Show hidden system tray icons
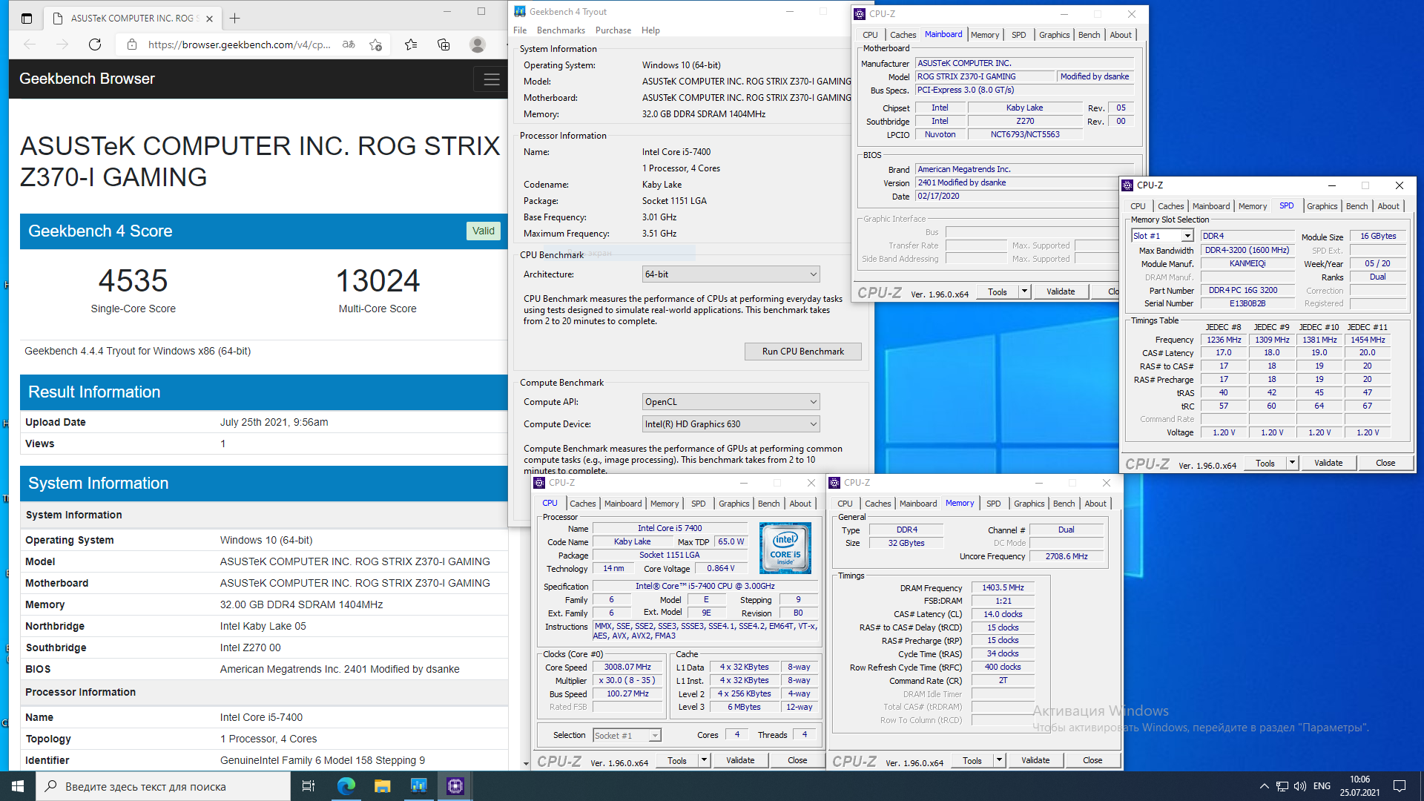 pyautogui.click(x=1264, y=786)
